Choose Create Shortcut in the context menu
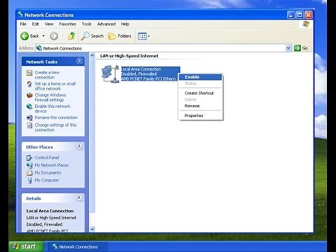This screenshot has height=252, width=336. 200,93
